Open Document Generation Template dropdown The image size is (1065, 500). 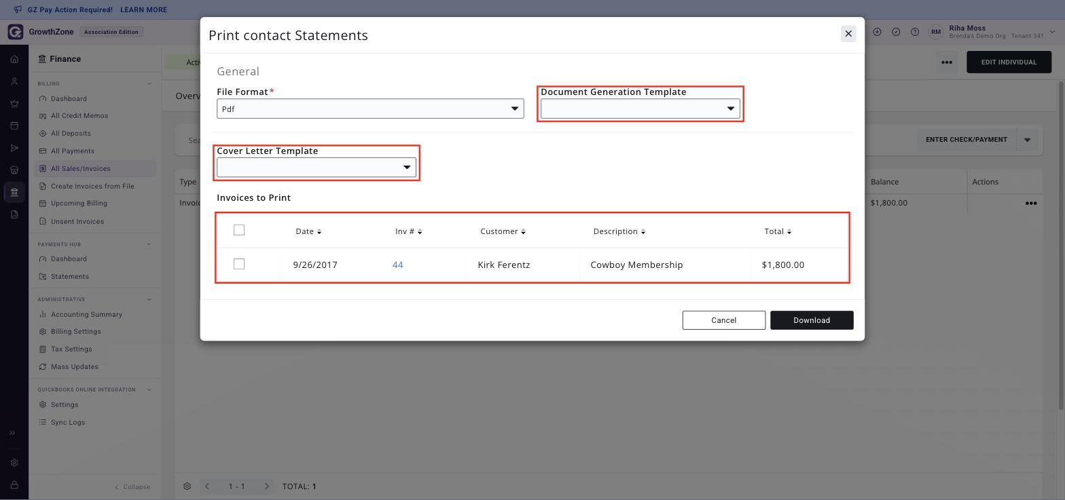tap(640, 109)
